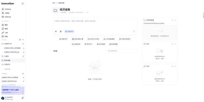Show 全部项目 list
204x102 pixels.
point(7,69)
